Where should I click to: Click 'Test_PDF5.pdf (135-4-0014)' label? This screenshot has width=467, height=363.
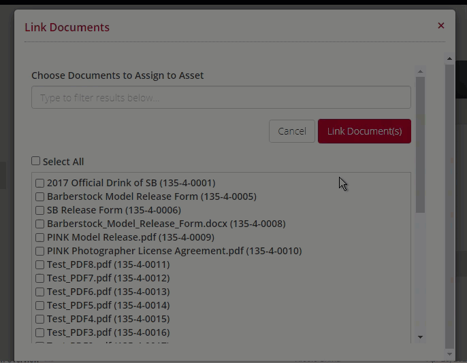click(108, 305)
